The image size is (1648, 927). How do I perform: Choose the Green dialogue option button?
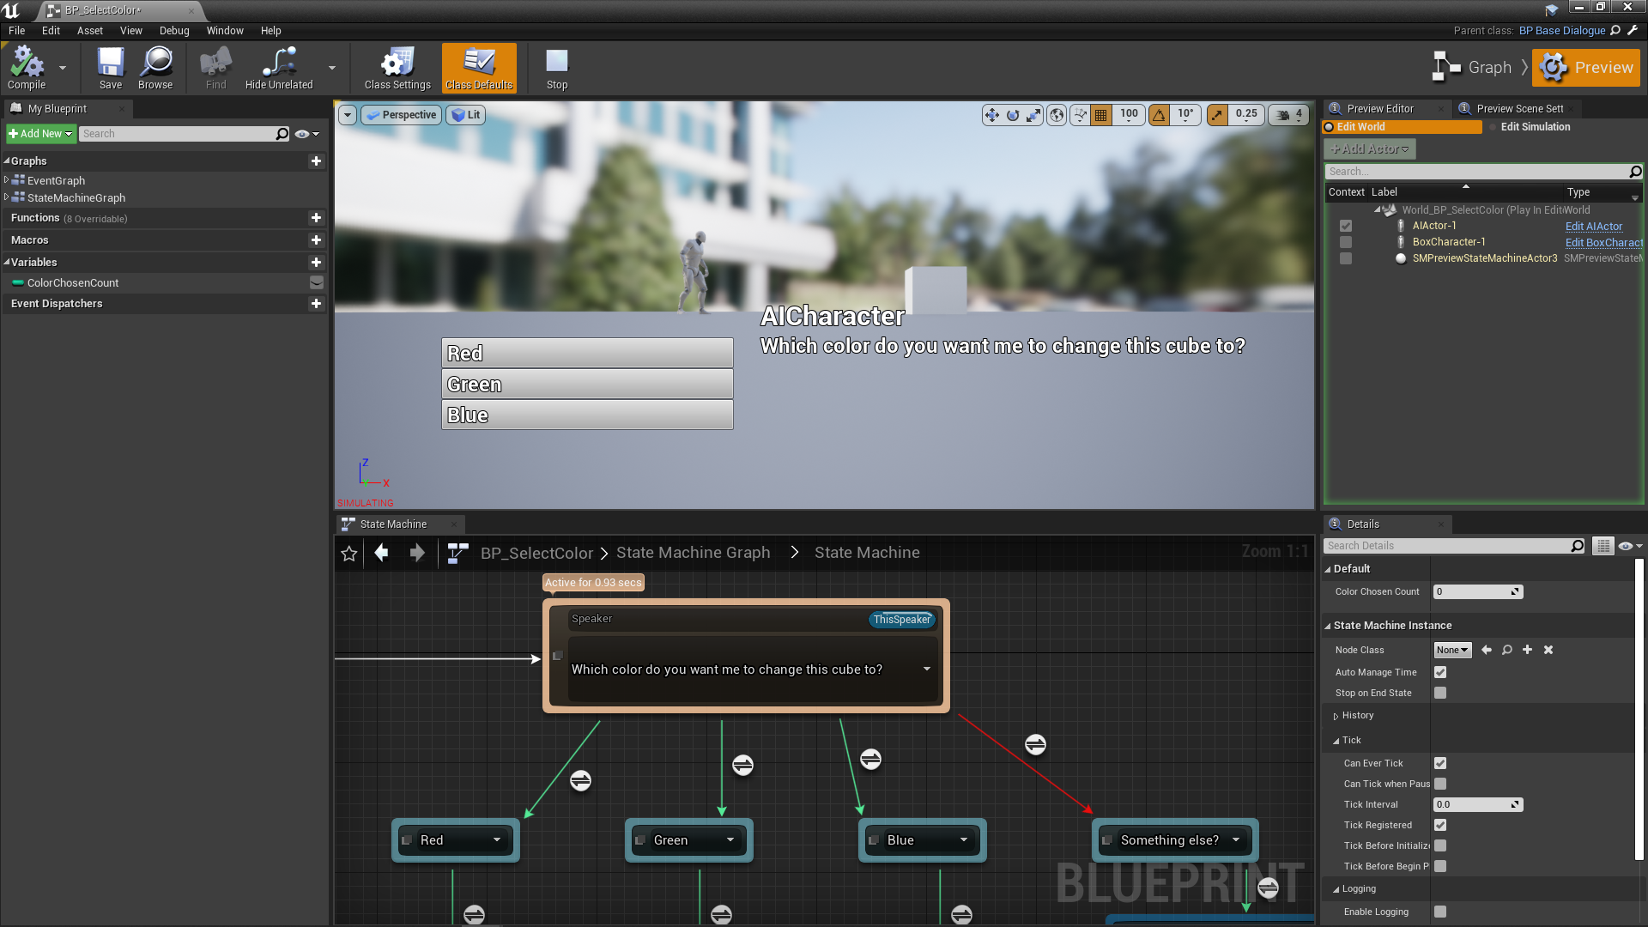pyautogui.click(x=587, y=385)
